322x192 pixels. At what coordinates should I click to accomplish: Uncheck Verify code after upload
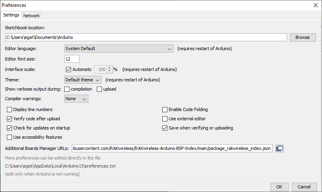pyautogui.click(x=10, y=119)
